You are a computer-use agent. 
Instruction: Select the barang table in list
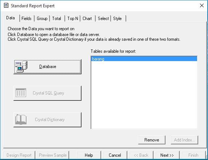click(144, 59)
